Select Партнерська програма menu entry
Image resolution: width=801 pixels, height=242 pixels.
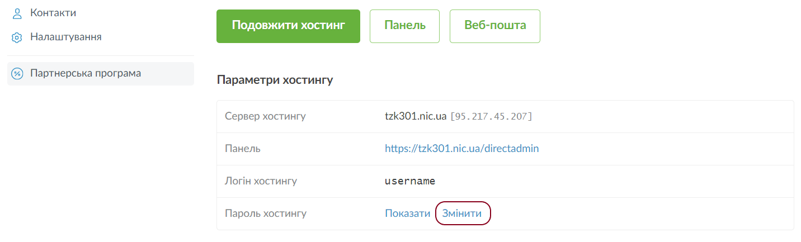coord(85,73)
